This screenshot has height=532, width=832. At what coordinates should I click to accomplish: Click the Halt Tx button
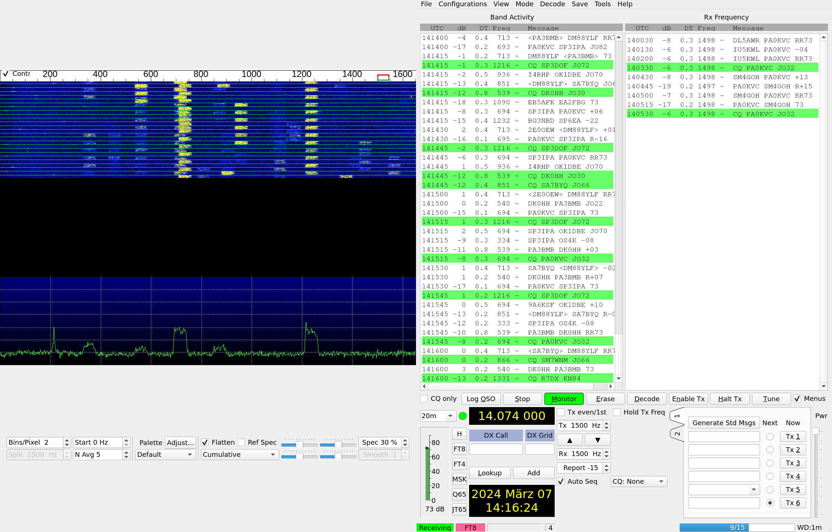729,399
